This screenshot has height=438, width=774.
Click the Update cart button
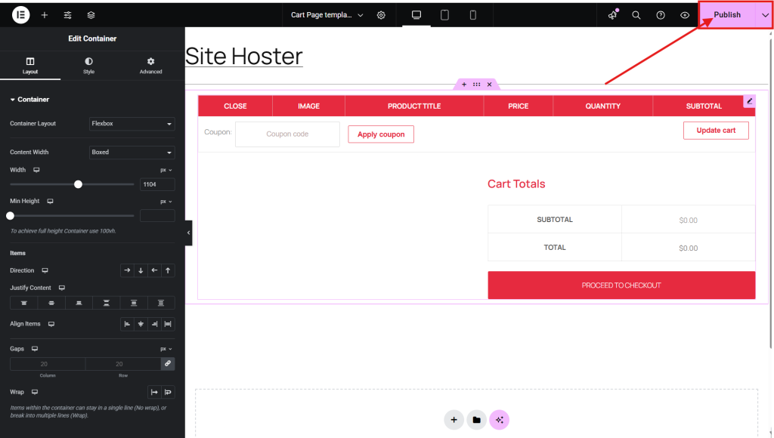716,130
